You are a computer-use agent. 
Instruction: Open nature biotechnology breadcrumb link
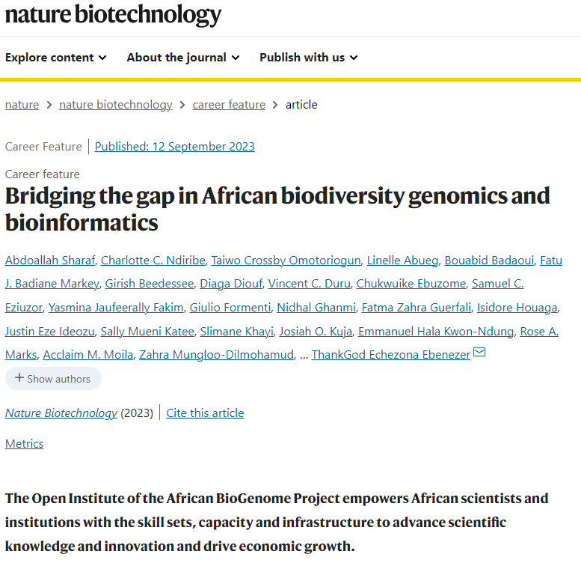click(116, 105)
